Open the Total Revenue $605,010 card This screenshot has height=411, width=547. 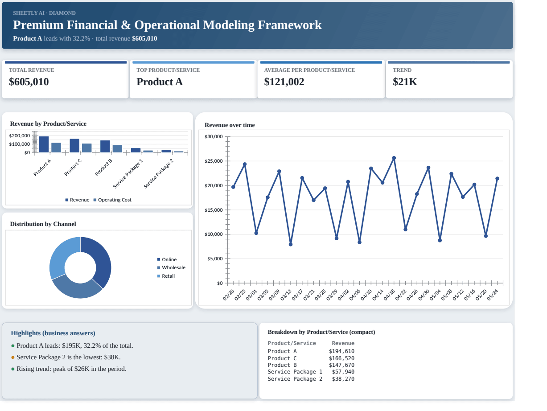pos(65,79)
